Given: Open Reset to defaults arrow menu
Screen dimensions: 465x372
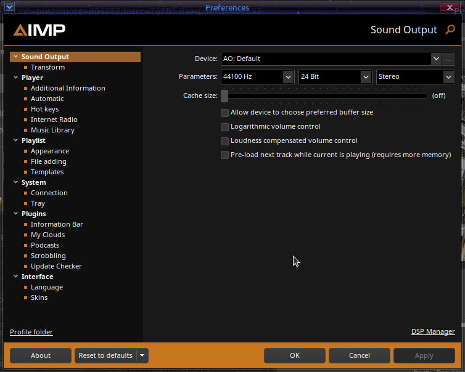Looking at the screenshot, I should [x=142, y=355].
